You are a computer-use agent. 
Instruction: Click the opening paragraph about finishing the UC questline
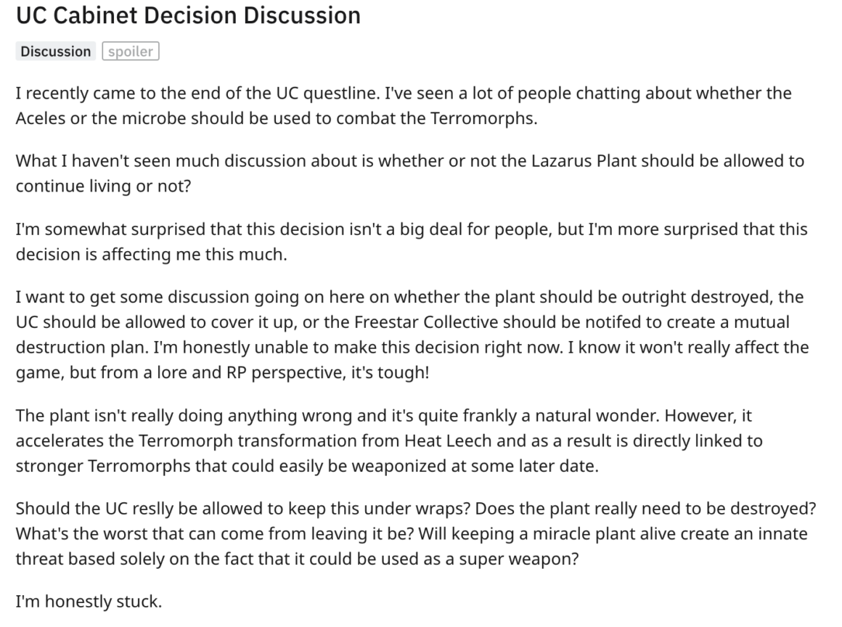[404, 105]
